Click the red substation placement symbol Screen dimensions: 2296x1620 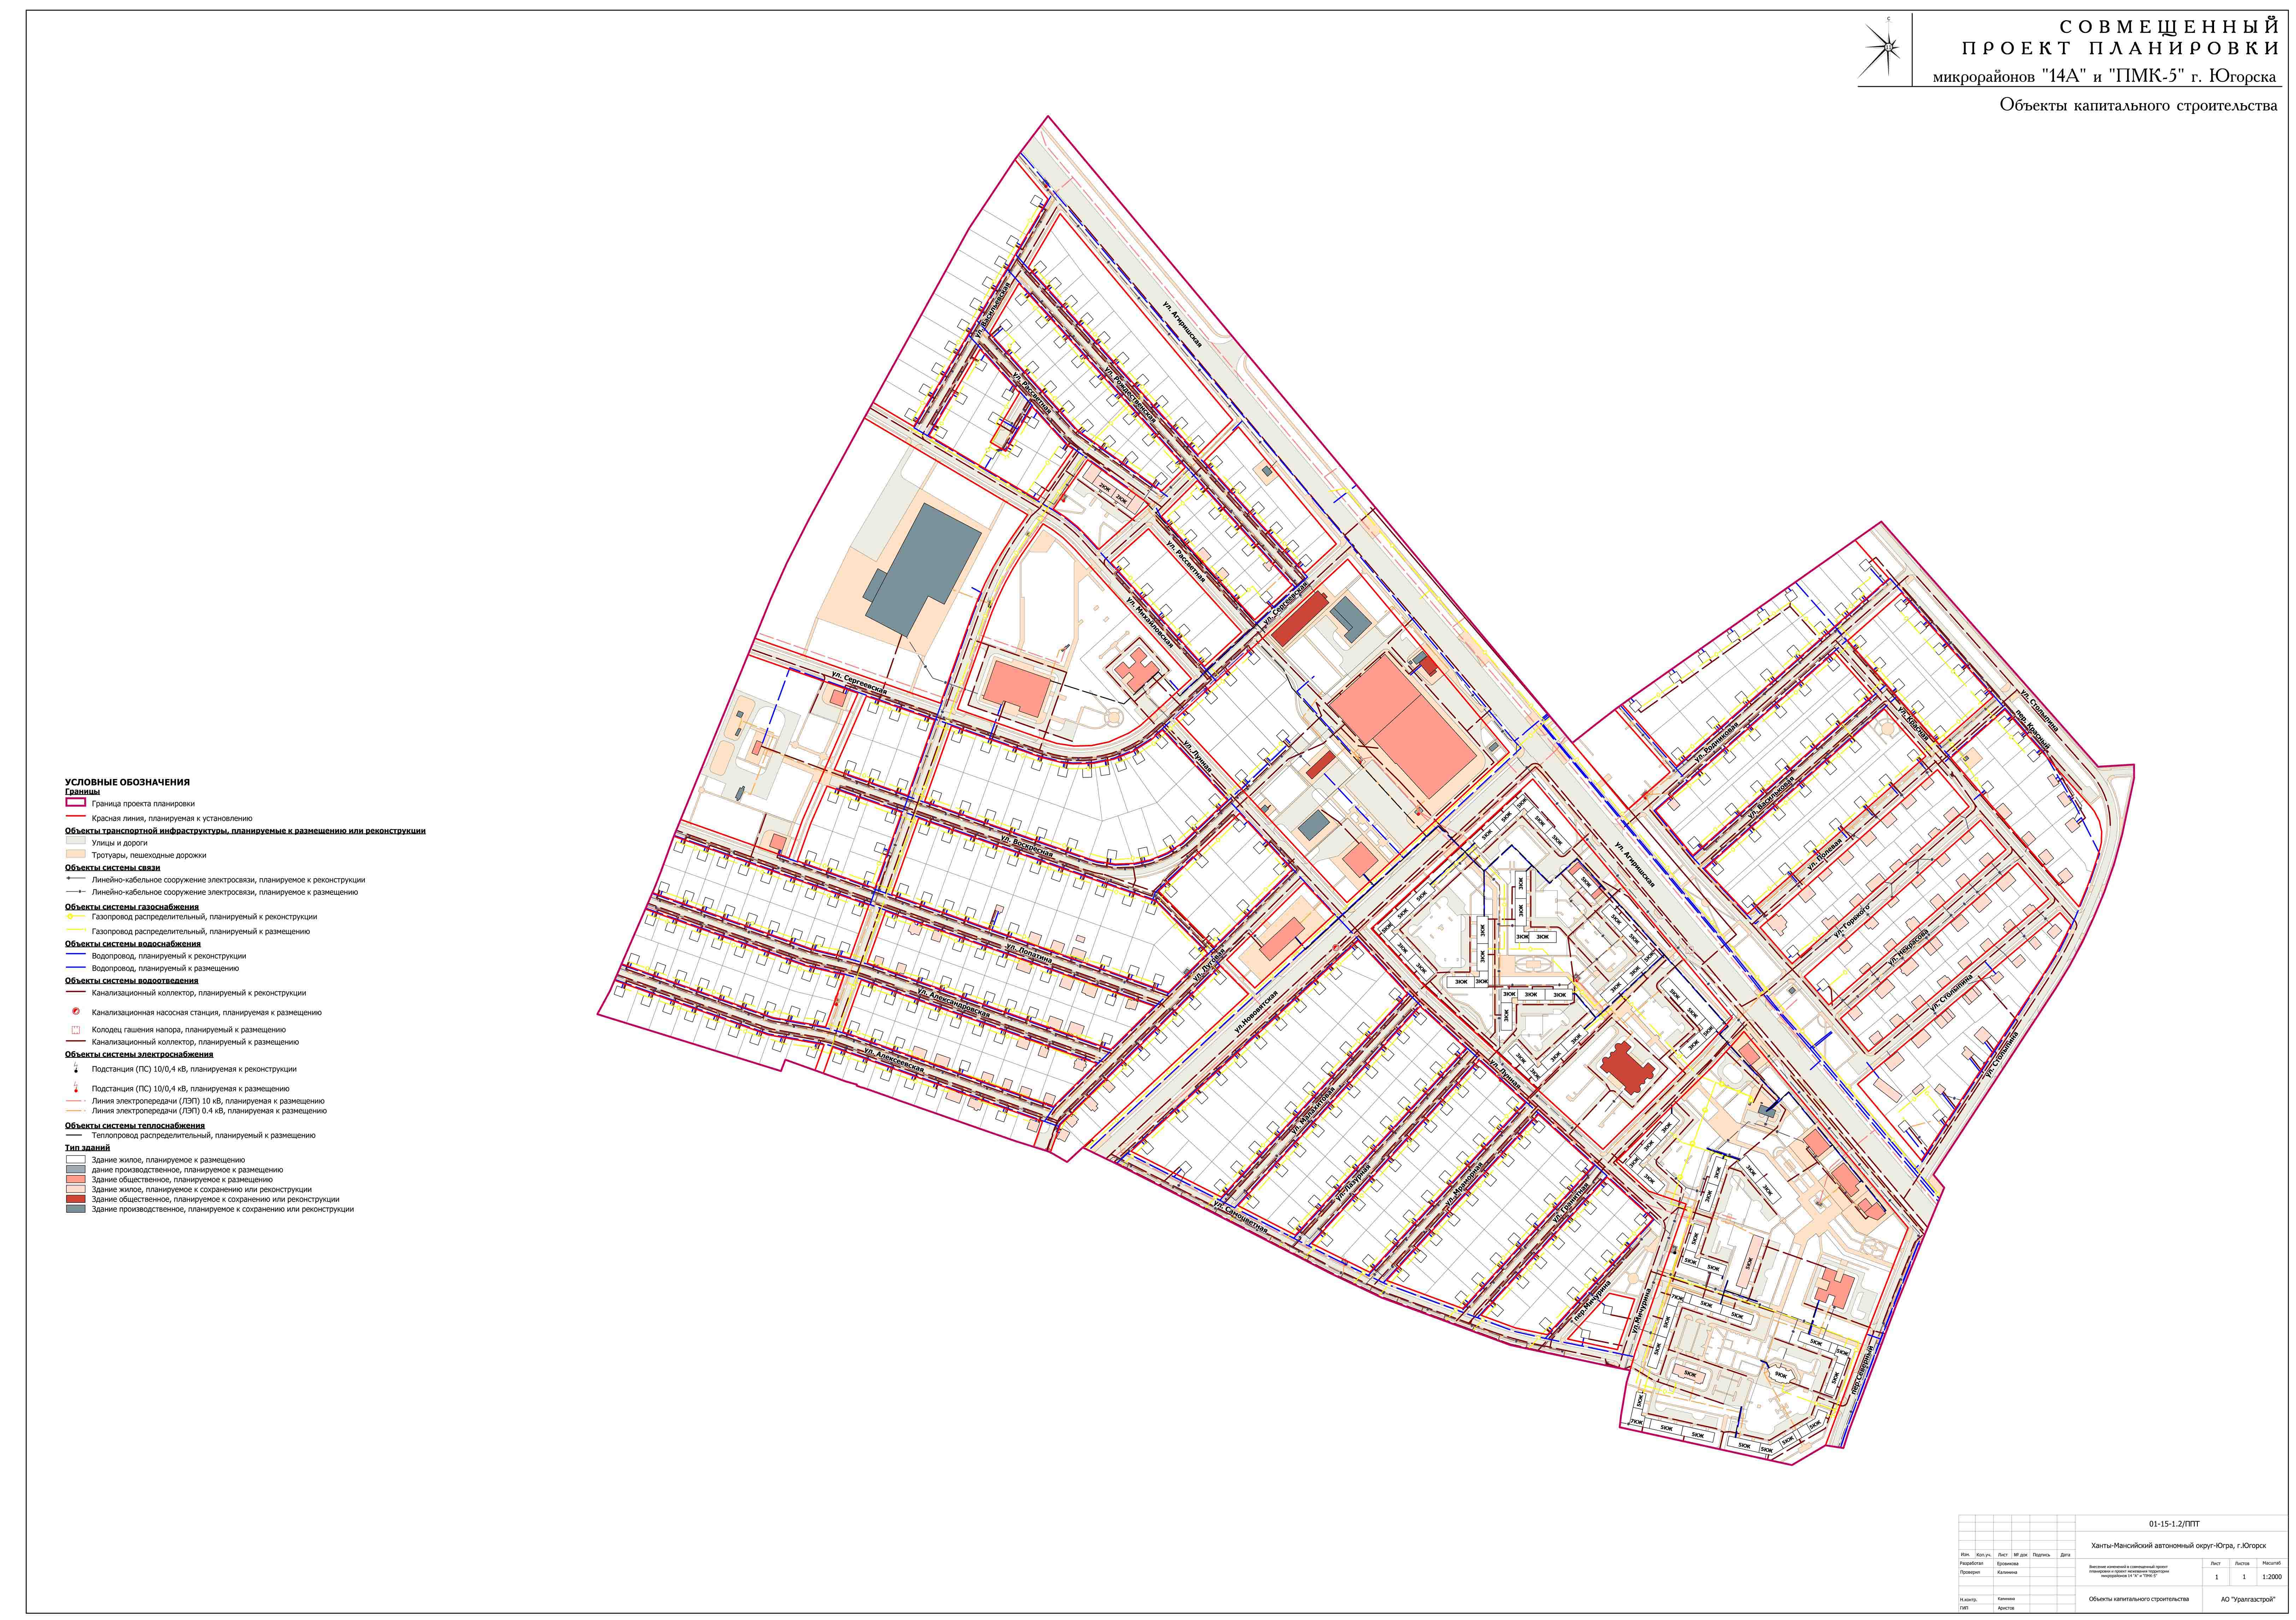pos(76,1087)
